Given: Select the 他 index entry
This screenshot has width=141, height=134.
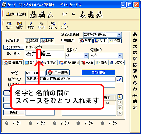Looking at the screenshot, I should click(x=135, y=102).
